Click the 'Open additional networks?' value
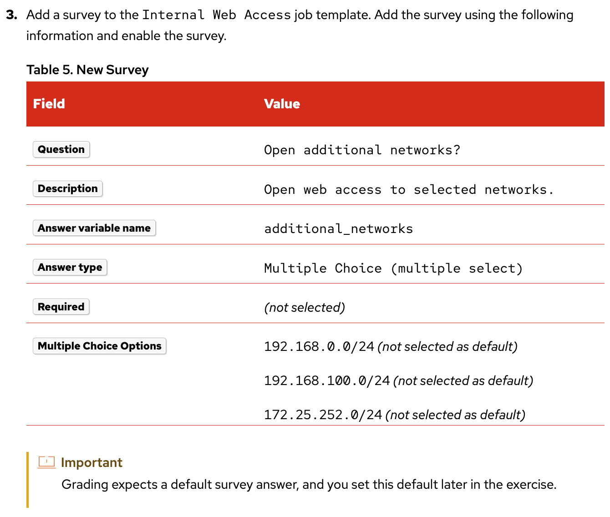This screenshot has width=610, height=517. tap(362, 150)
